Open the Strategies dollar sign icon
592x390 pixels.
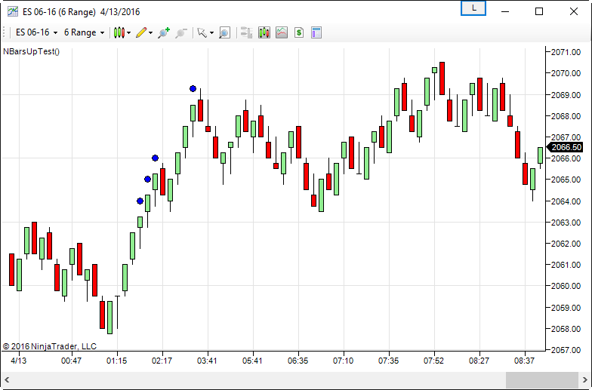pos(299,33)
